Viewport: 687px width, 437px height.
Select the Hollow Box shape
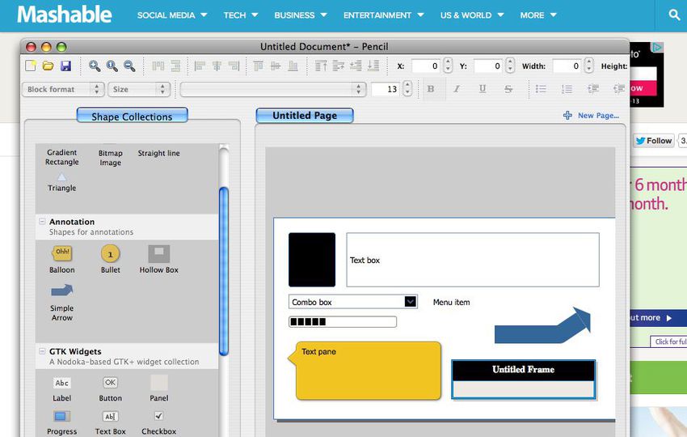click(159, 254)
